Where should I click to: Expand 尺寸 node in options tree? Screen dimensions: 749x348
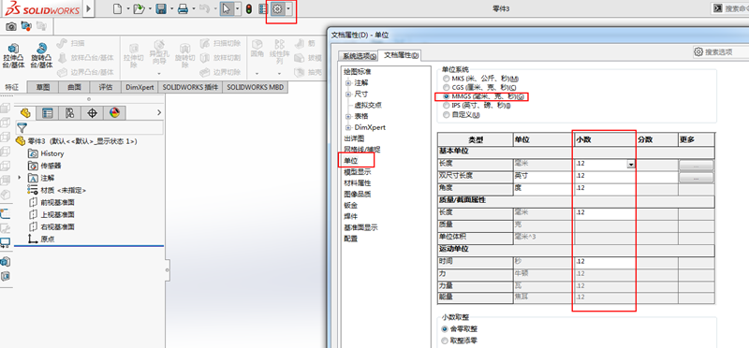[x=348, y=94]
